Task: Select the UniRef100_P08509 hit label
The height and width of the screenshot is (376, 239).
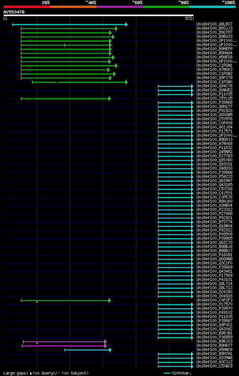Action: [x=214, y=234]
